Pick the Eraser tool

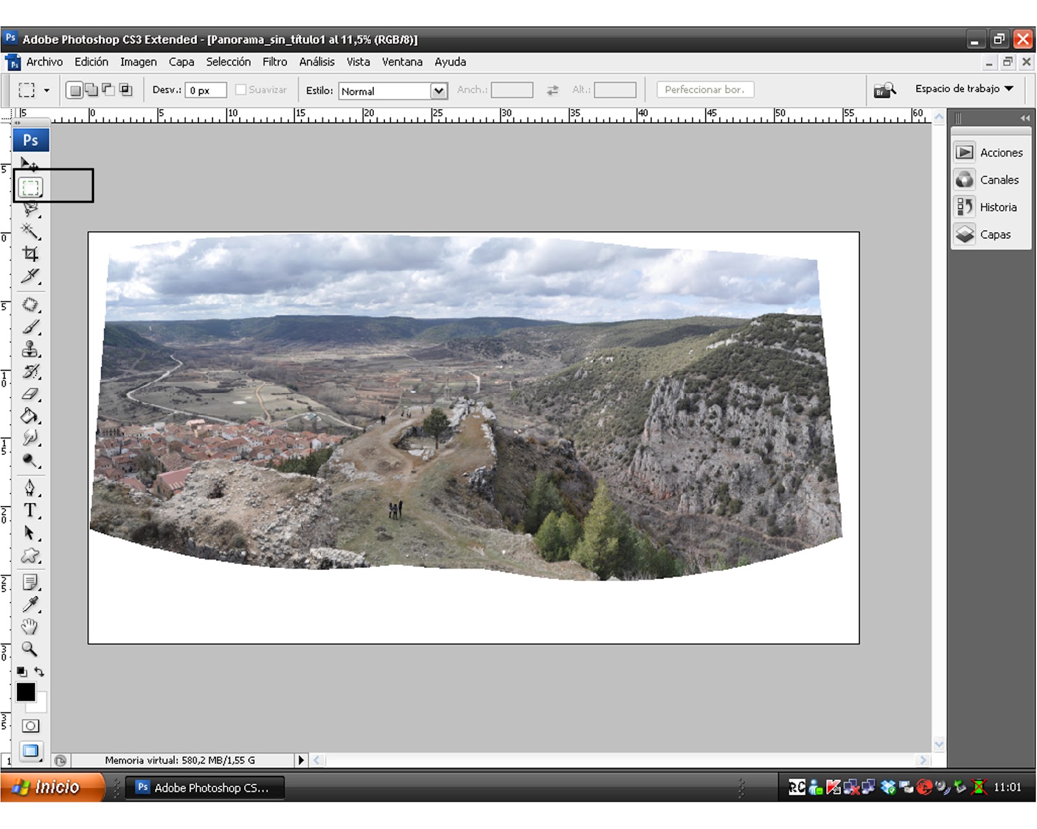30,394
